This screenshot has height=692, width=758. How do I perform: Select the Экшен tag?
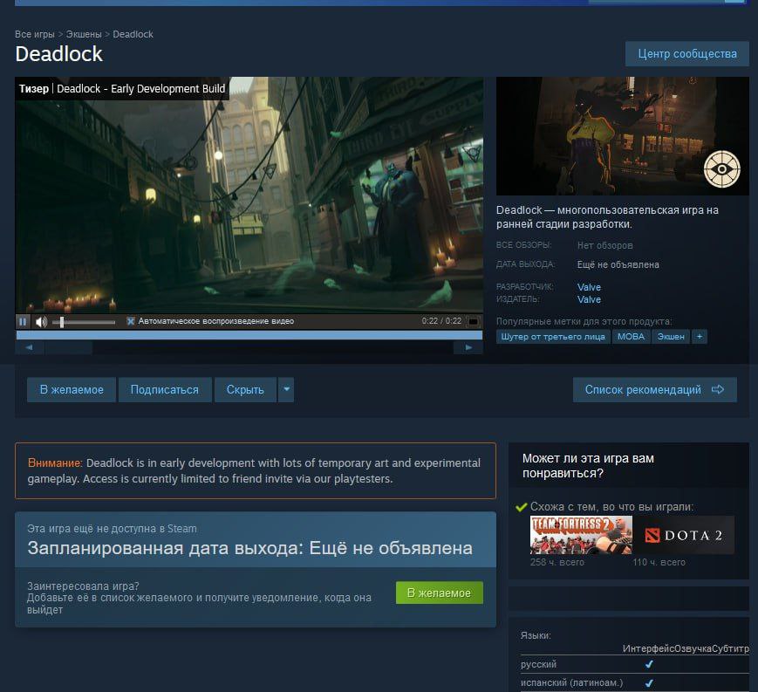tap(671, 337)
